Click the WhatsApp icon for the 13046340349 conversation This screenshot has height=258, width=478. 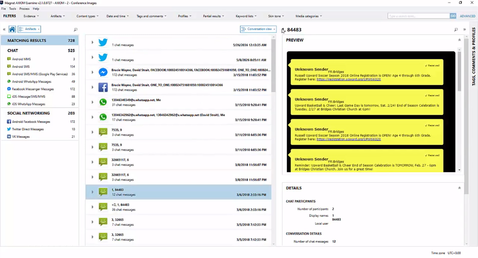[103, 102]
